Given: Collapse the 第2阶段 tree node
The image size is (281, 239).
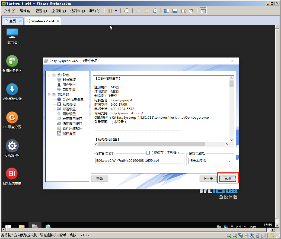Looking at the screenshot, I should click(x=49, y=95).
